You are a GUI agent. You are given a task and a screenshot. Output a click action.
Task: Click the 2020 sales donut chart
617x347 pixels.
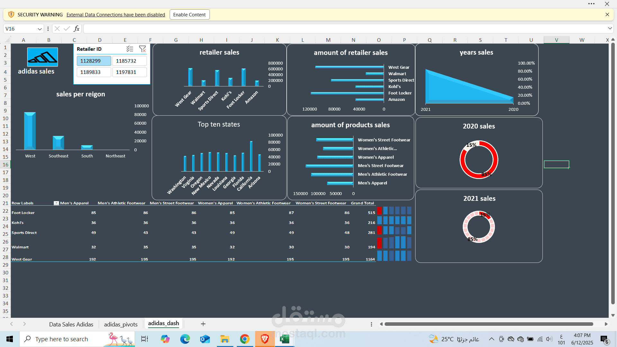pos(479,159)
